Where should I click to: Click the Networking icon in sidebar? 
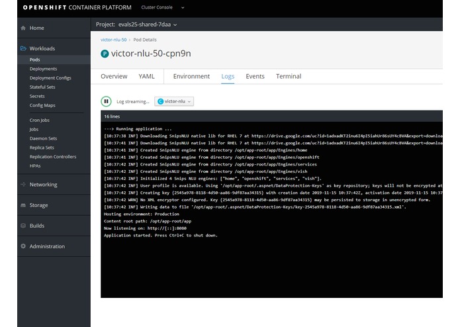[x=23, y=185]
